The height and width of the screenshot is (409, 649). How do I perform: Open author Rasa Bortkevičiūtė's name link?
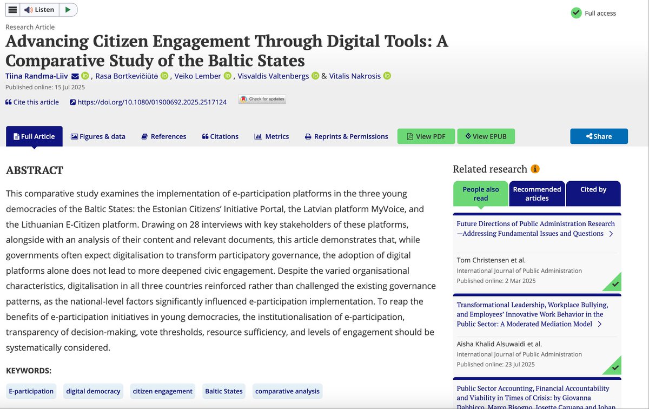pyautogui.click(x=127, y=76)
